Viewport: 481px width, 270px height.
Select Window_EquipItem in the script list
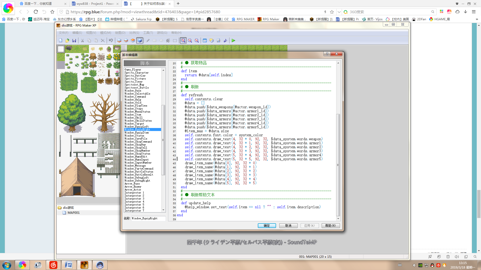pyautogui.click(x=137, y=132)
